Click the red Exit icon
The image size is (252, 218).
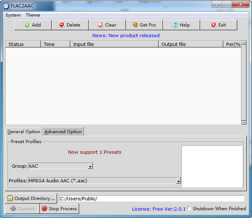(214, 25)
